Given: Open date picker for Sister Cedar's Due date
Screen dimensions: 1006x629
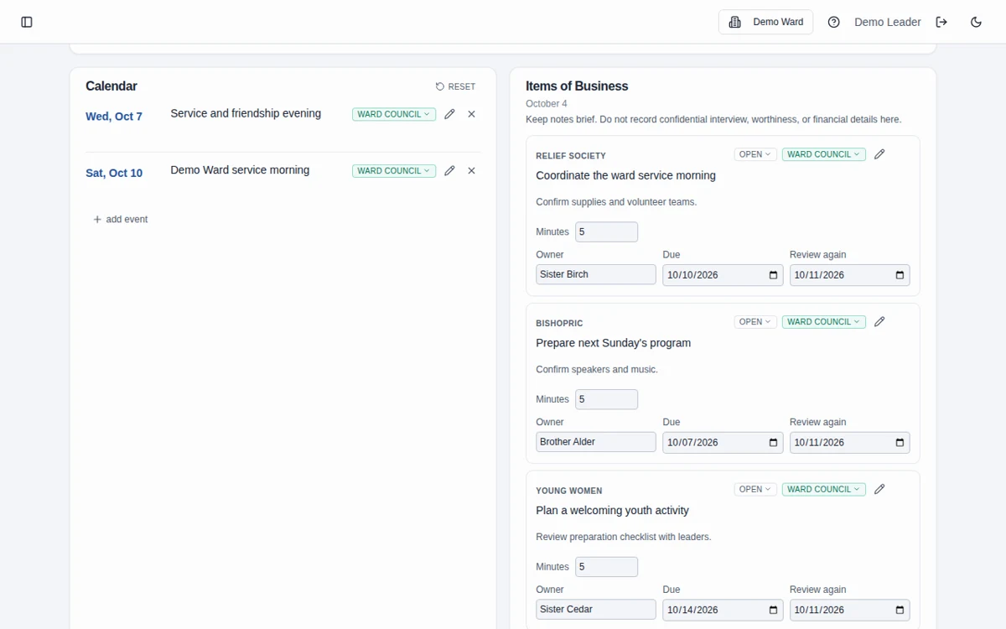Looking at the screenshot, I should pyautogui.click(x=773, y=610).
